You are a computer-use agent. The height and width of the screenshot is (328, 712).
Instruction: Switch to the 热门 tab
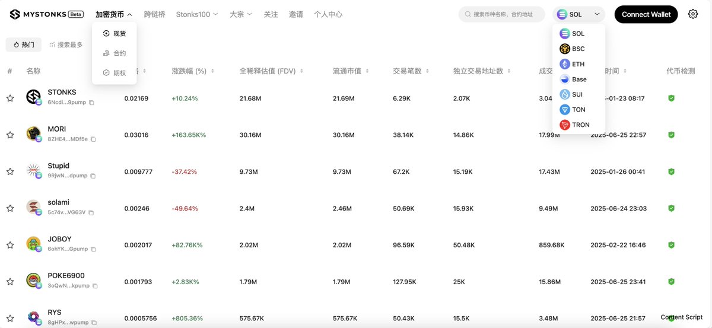click(24, 44)
